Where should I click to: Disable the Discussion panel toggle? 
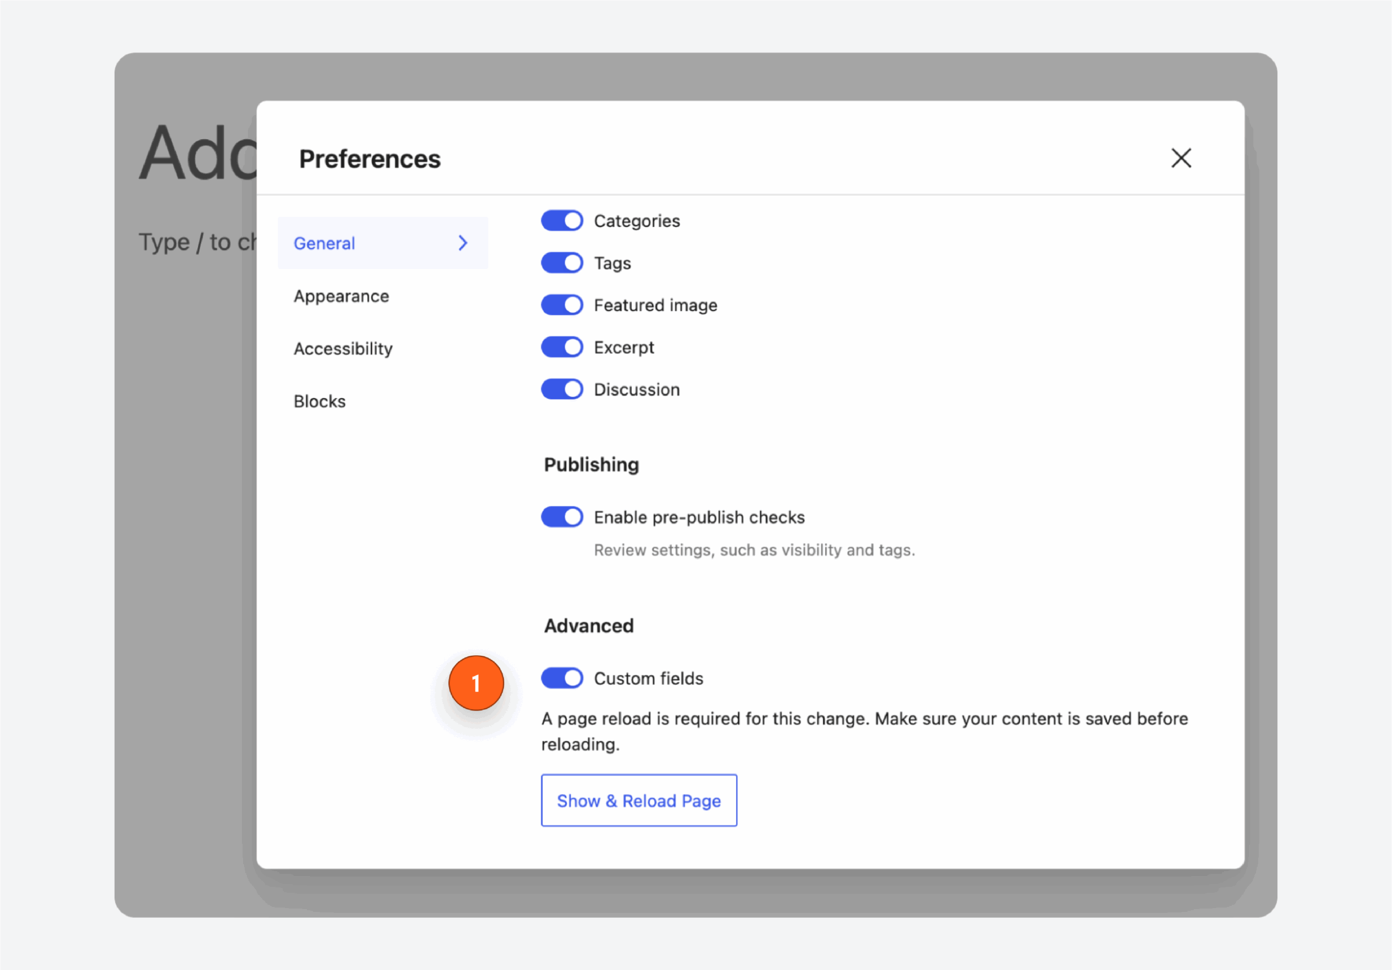click(x=561, y=389)
